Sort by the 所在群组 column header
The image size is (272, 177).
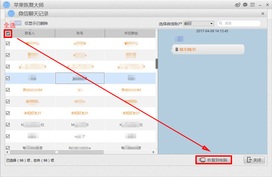pos(131,33)
